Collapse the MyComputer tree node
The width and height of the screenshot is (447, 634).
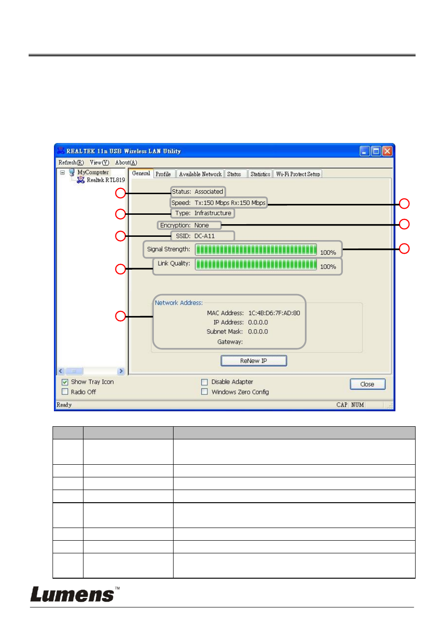(x=62, y=173)
